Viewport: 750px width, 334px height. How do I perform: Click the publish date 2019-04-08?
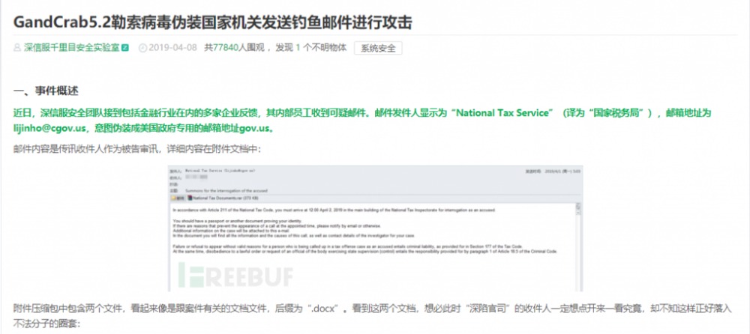pyautogui.click(x=172, y=48)
